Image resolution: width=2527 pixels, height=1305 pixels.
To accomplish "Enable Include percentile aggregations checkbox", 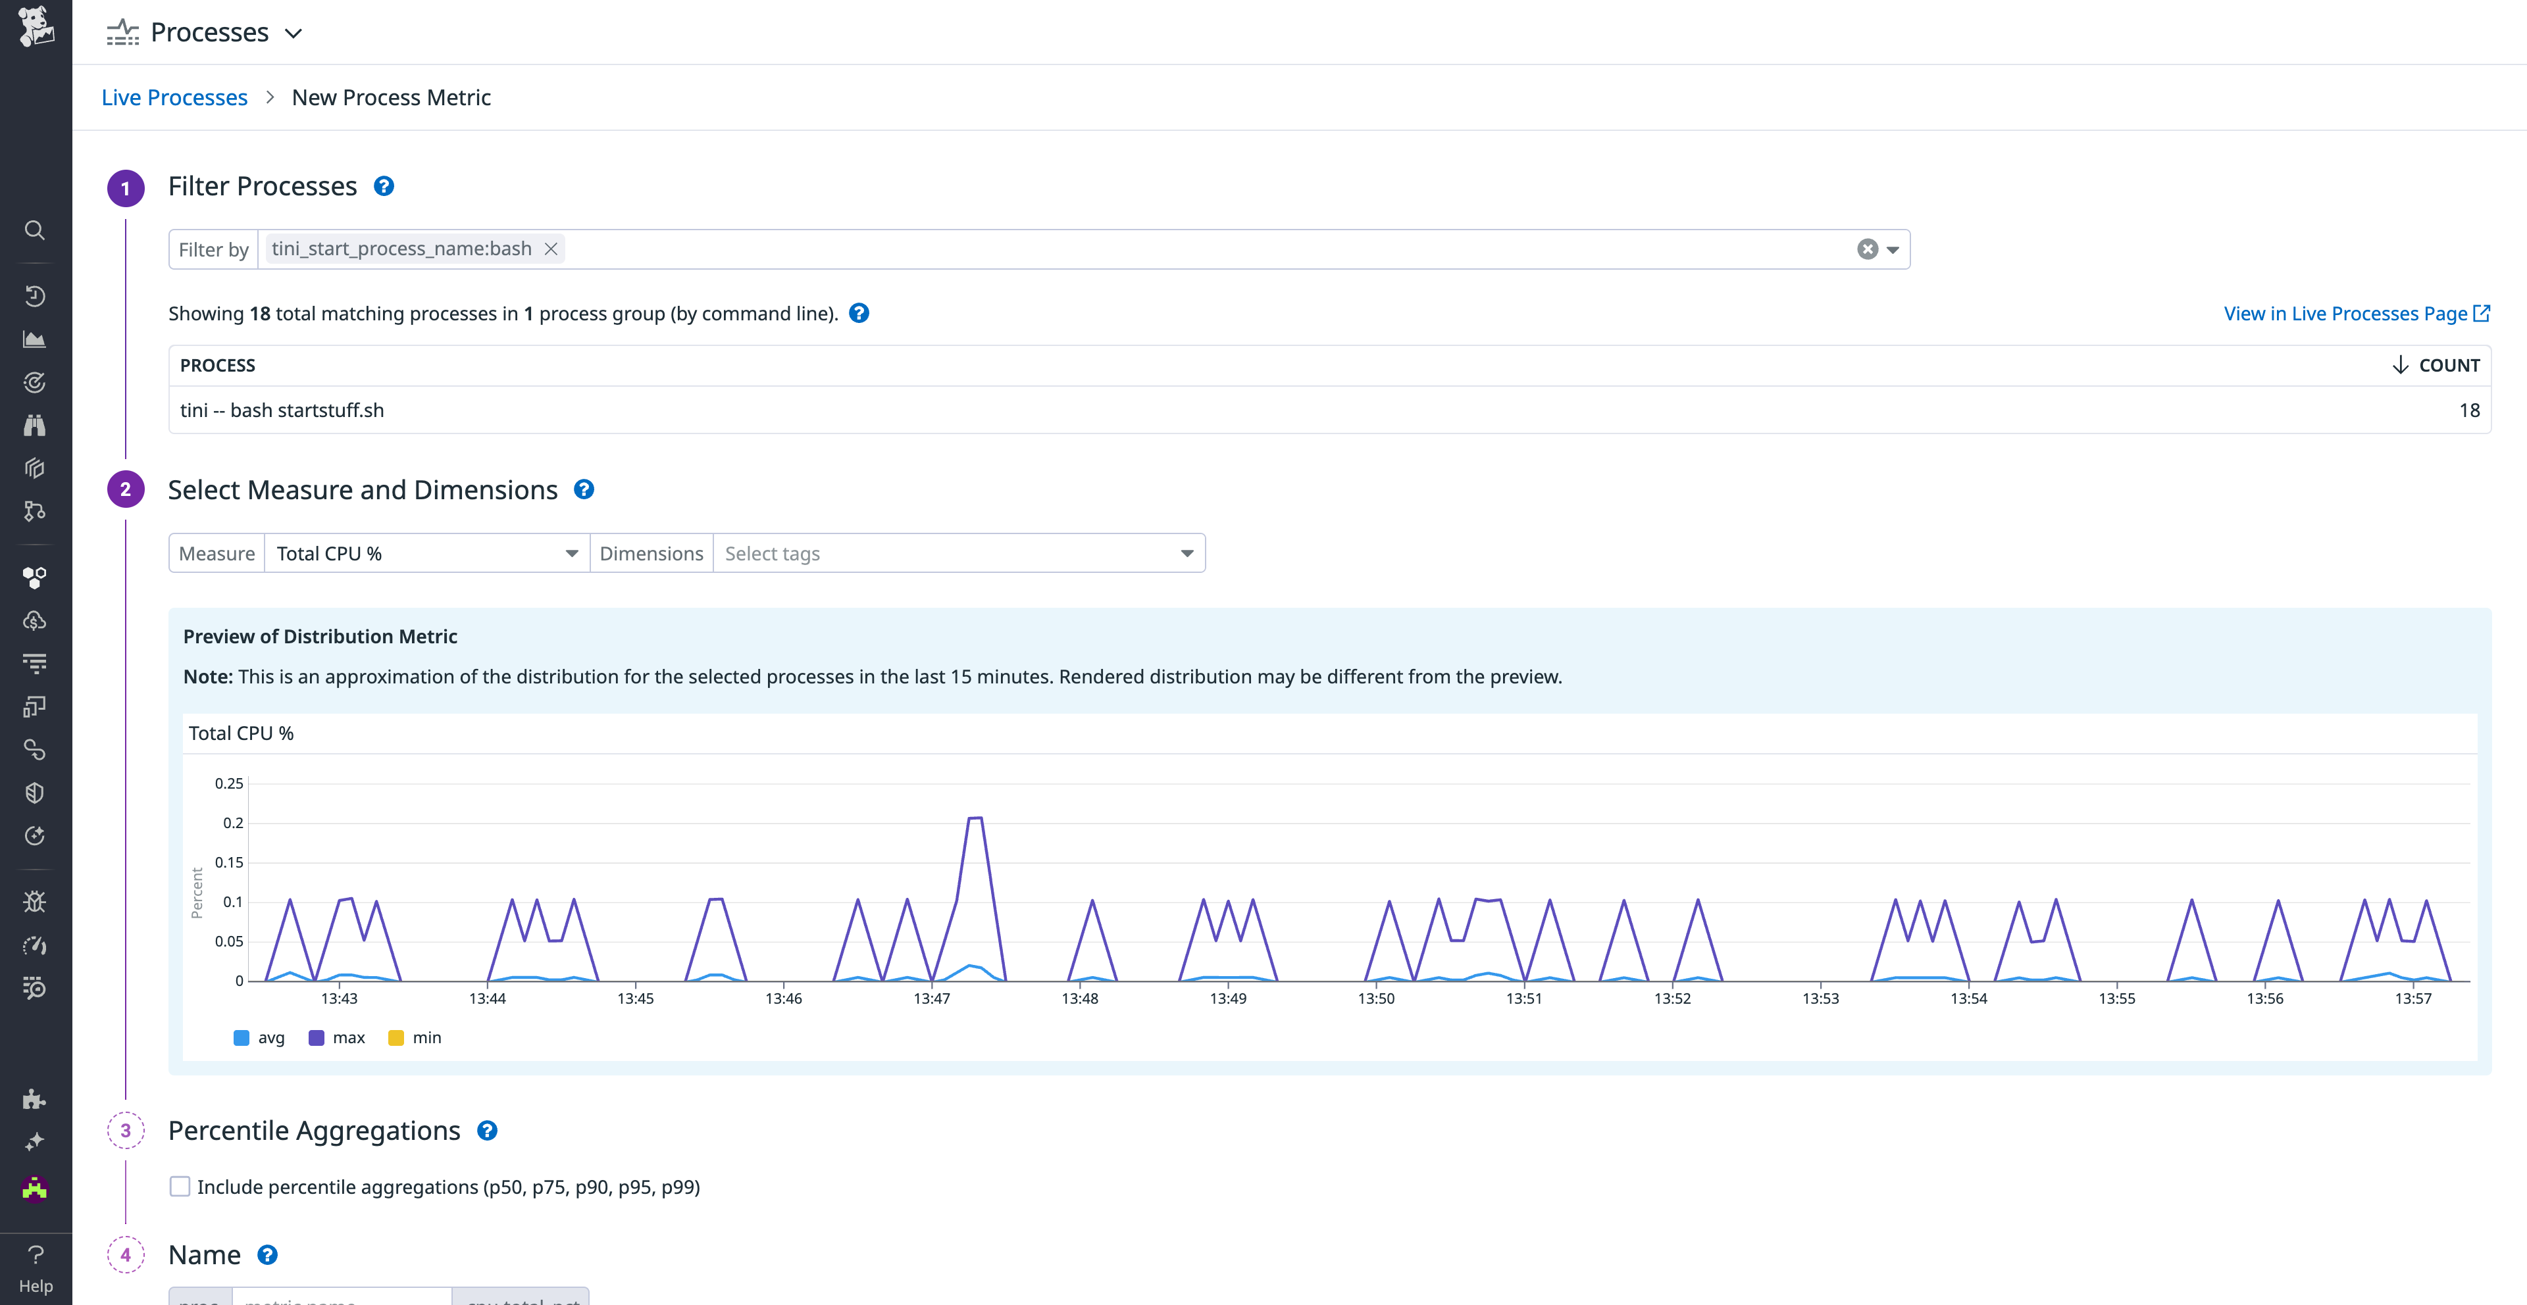I will click(180, 1187).
